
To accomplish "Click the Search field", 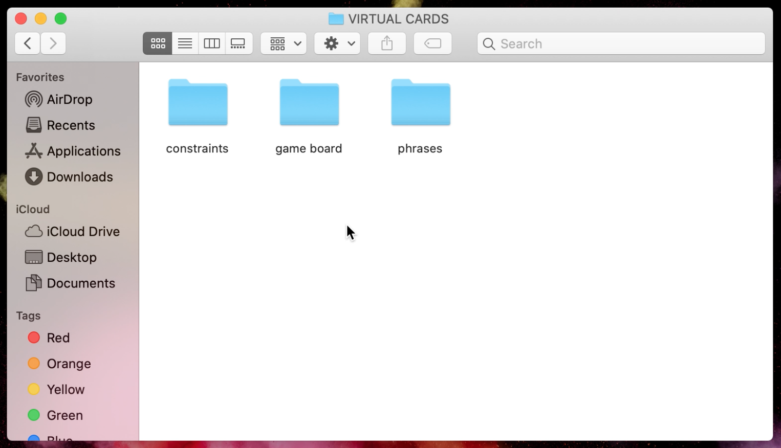I will pyautogui.click(x=621, y=43).
